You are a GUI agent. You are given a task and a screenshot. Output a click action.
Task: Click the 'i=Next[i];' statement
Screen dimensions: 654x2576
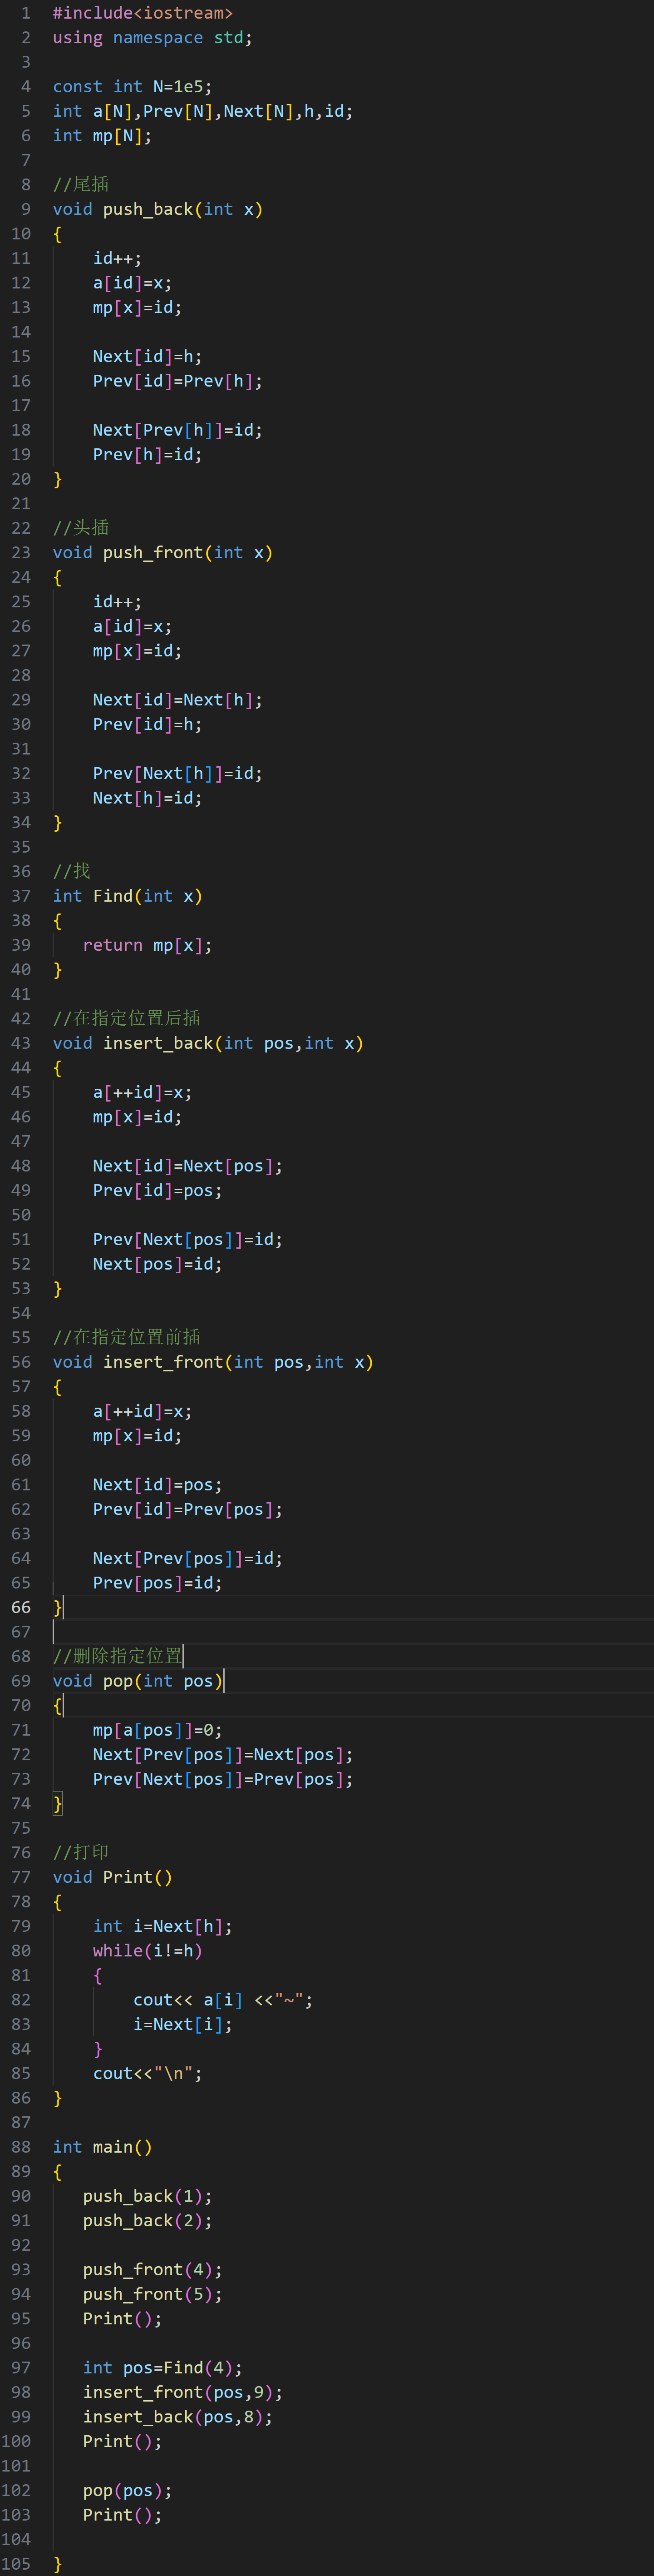click(183, 2024)
